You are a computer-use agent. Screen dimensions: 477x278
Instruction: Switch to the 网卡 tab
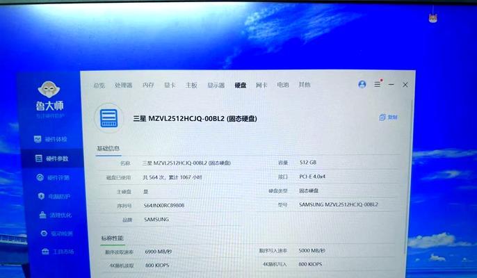[x=261, y=85]
